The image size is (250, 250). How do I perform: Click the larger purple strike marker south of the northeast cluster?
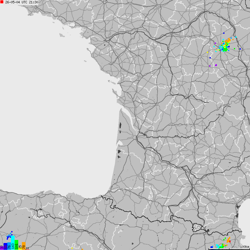coord(216,65)
